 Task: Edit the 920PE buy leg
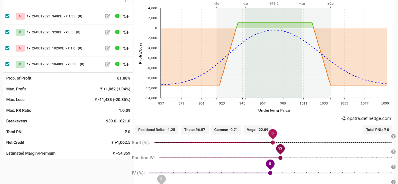[107, 32]
